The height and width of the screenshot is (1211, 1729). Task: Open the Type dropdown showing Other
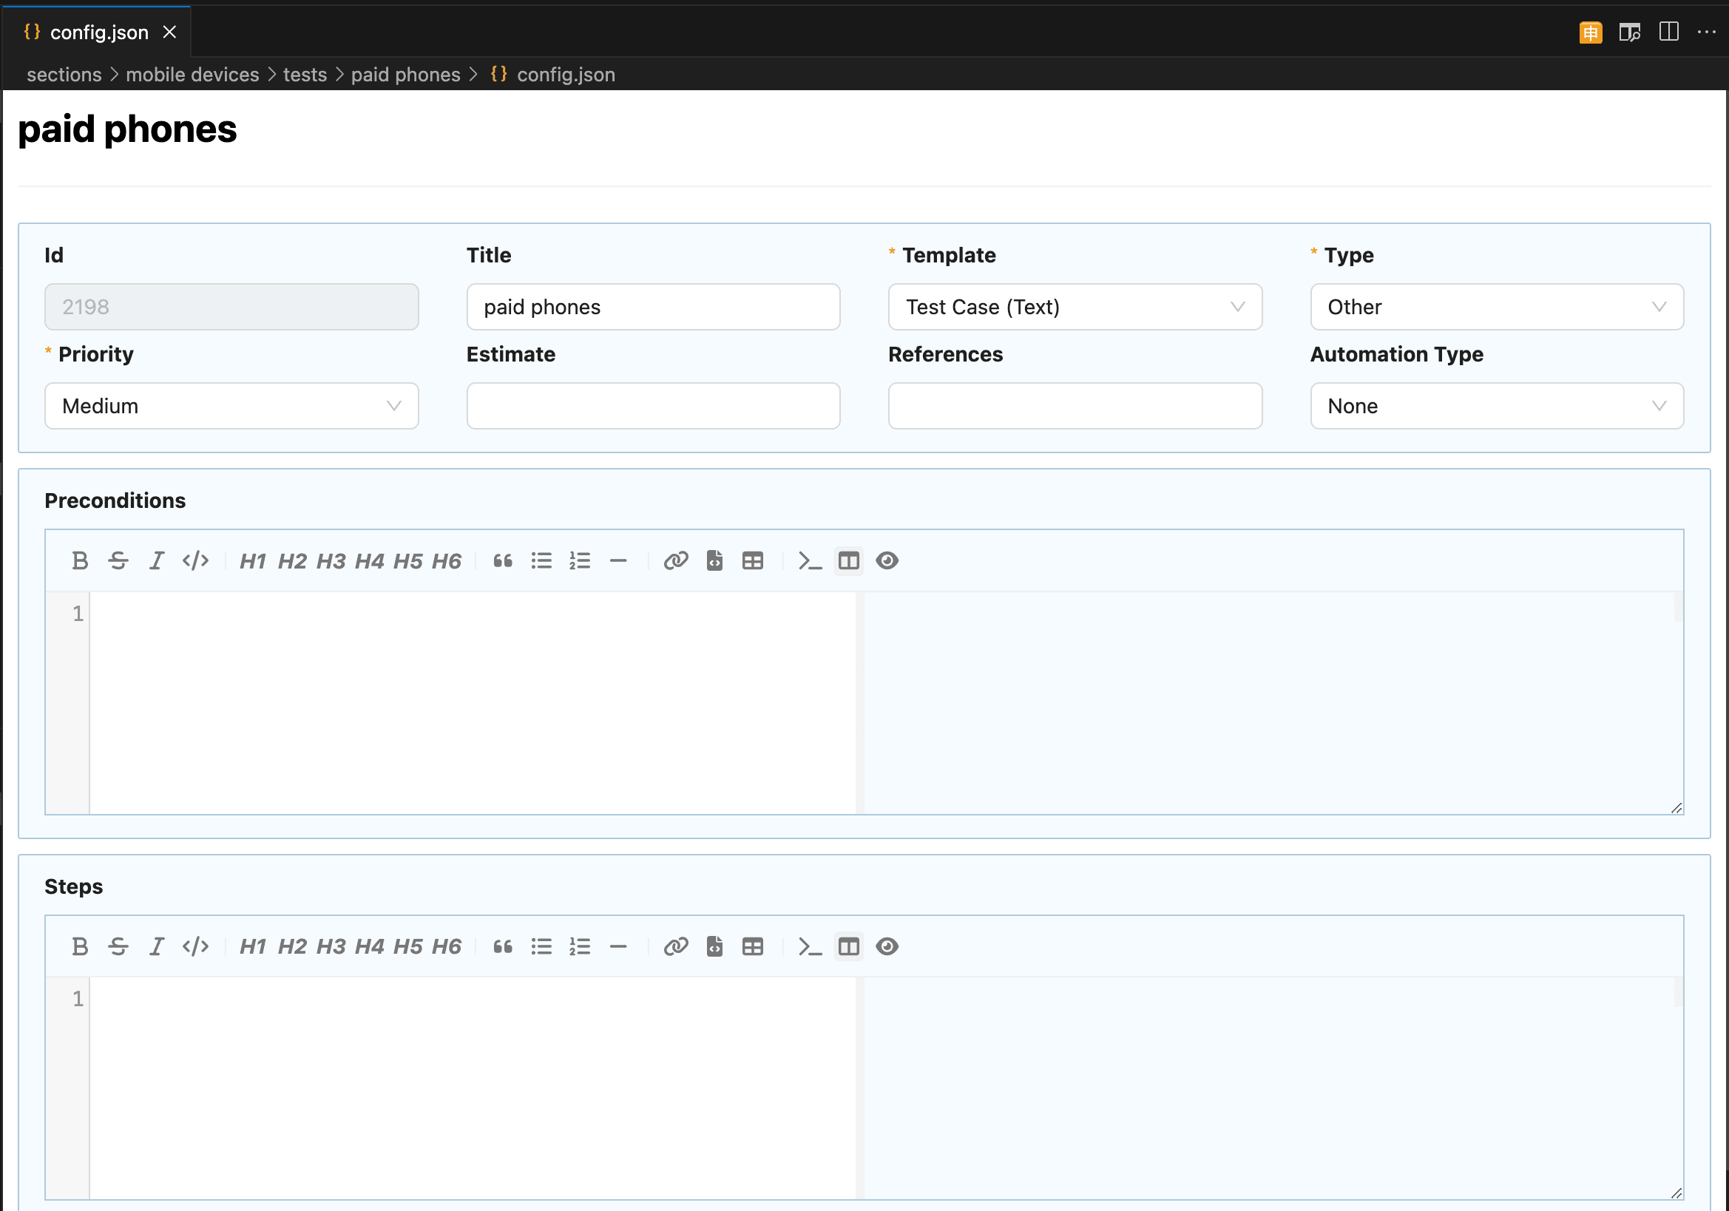pos(1496,307)
